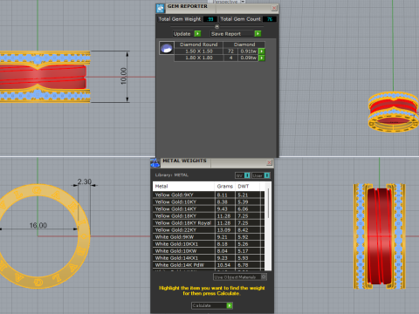The image size is (419, 314).
Task: Select the Yellow Gold:18KY row
Action: pos(209,216)
